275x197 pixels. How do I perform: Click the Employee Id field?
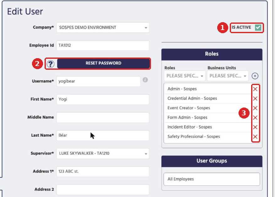tap(103, 45)
